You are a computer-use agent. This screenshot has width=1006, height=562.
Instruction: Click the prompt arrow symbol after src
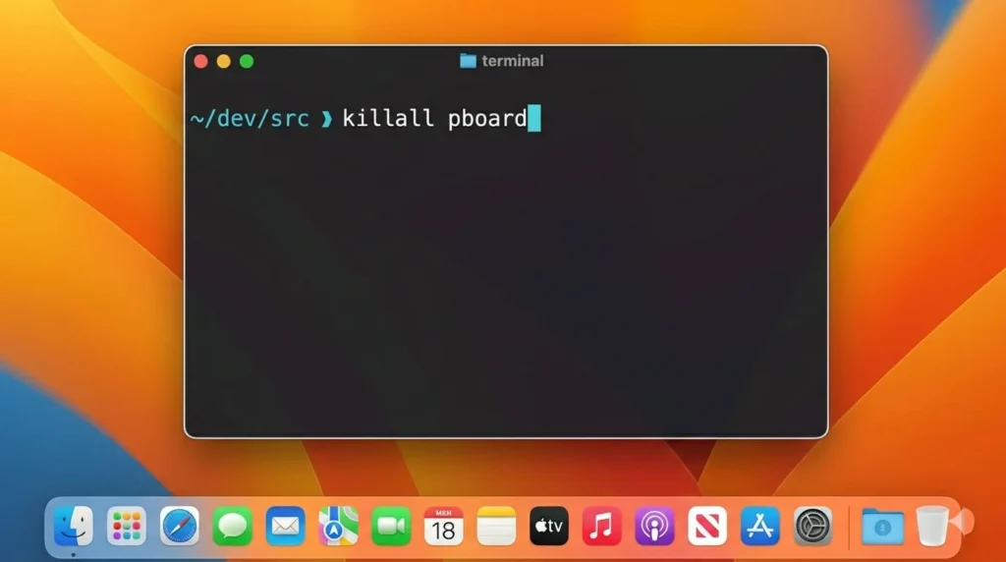326,119
